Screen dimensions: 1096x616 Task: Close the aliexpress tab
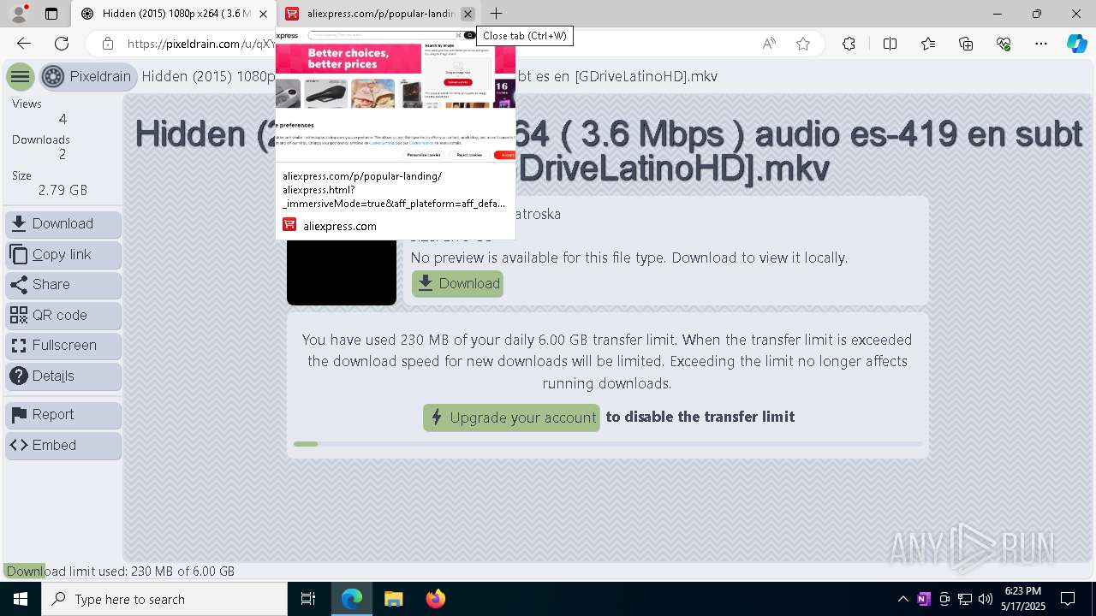pyautogui.click(x=468, y=14)
